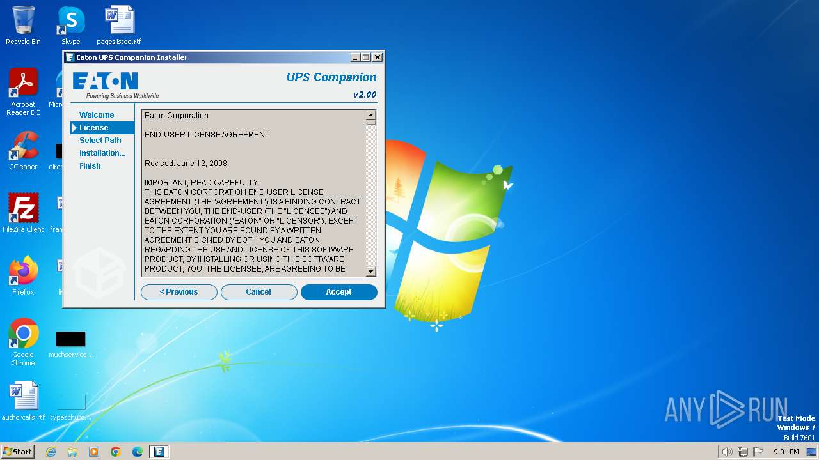Select the Skype desktop shortcut
819x460 pixels.
point(71,26)
